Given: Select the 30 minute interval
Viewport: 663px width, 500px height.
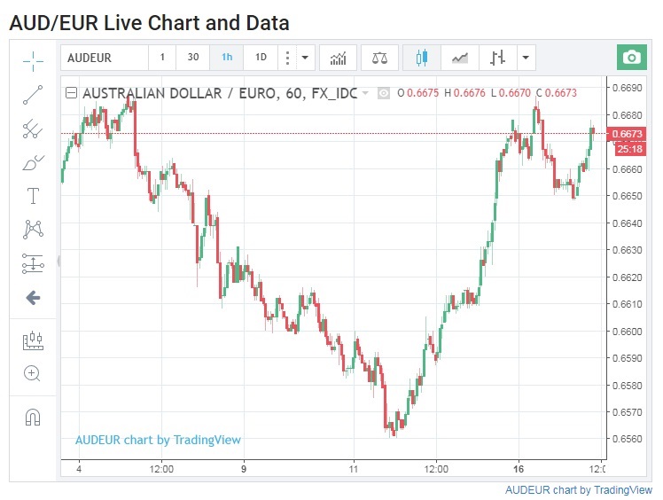Looking at the screenshot, I should 193,58.
